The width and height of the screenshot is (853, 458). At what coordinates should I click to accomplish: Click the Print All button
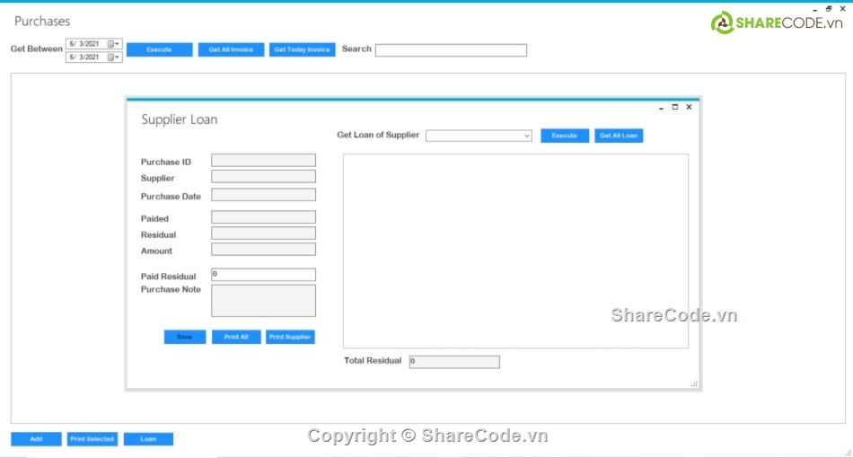coord(236,337)
